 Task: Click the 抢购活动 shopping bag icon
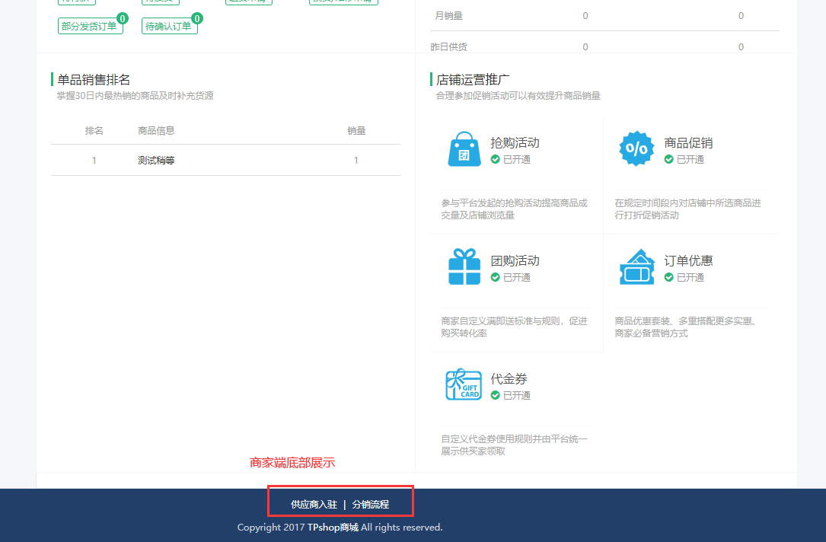(464, 149)
